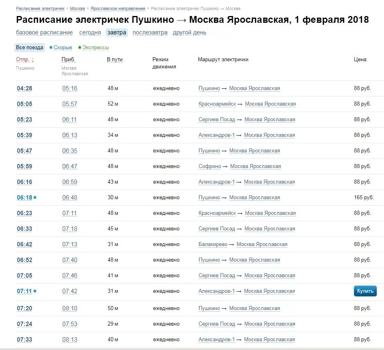This screenshot has width=384, height=350.
Task: Click ежедневно in the 05:59 row
Action: (166, 166)
